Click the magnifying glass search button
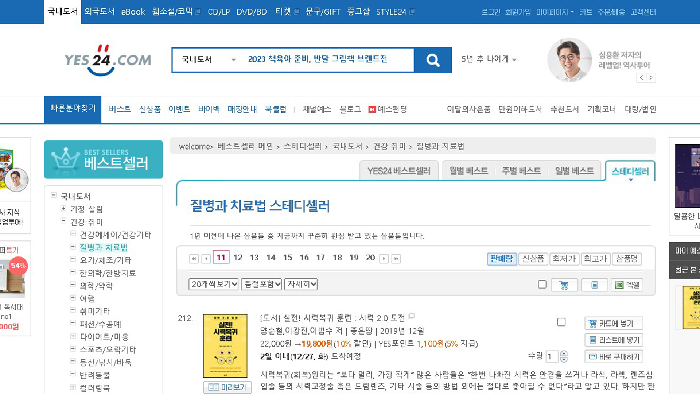This screenshot has width=700, height=394. tap(433, 60)
